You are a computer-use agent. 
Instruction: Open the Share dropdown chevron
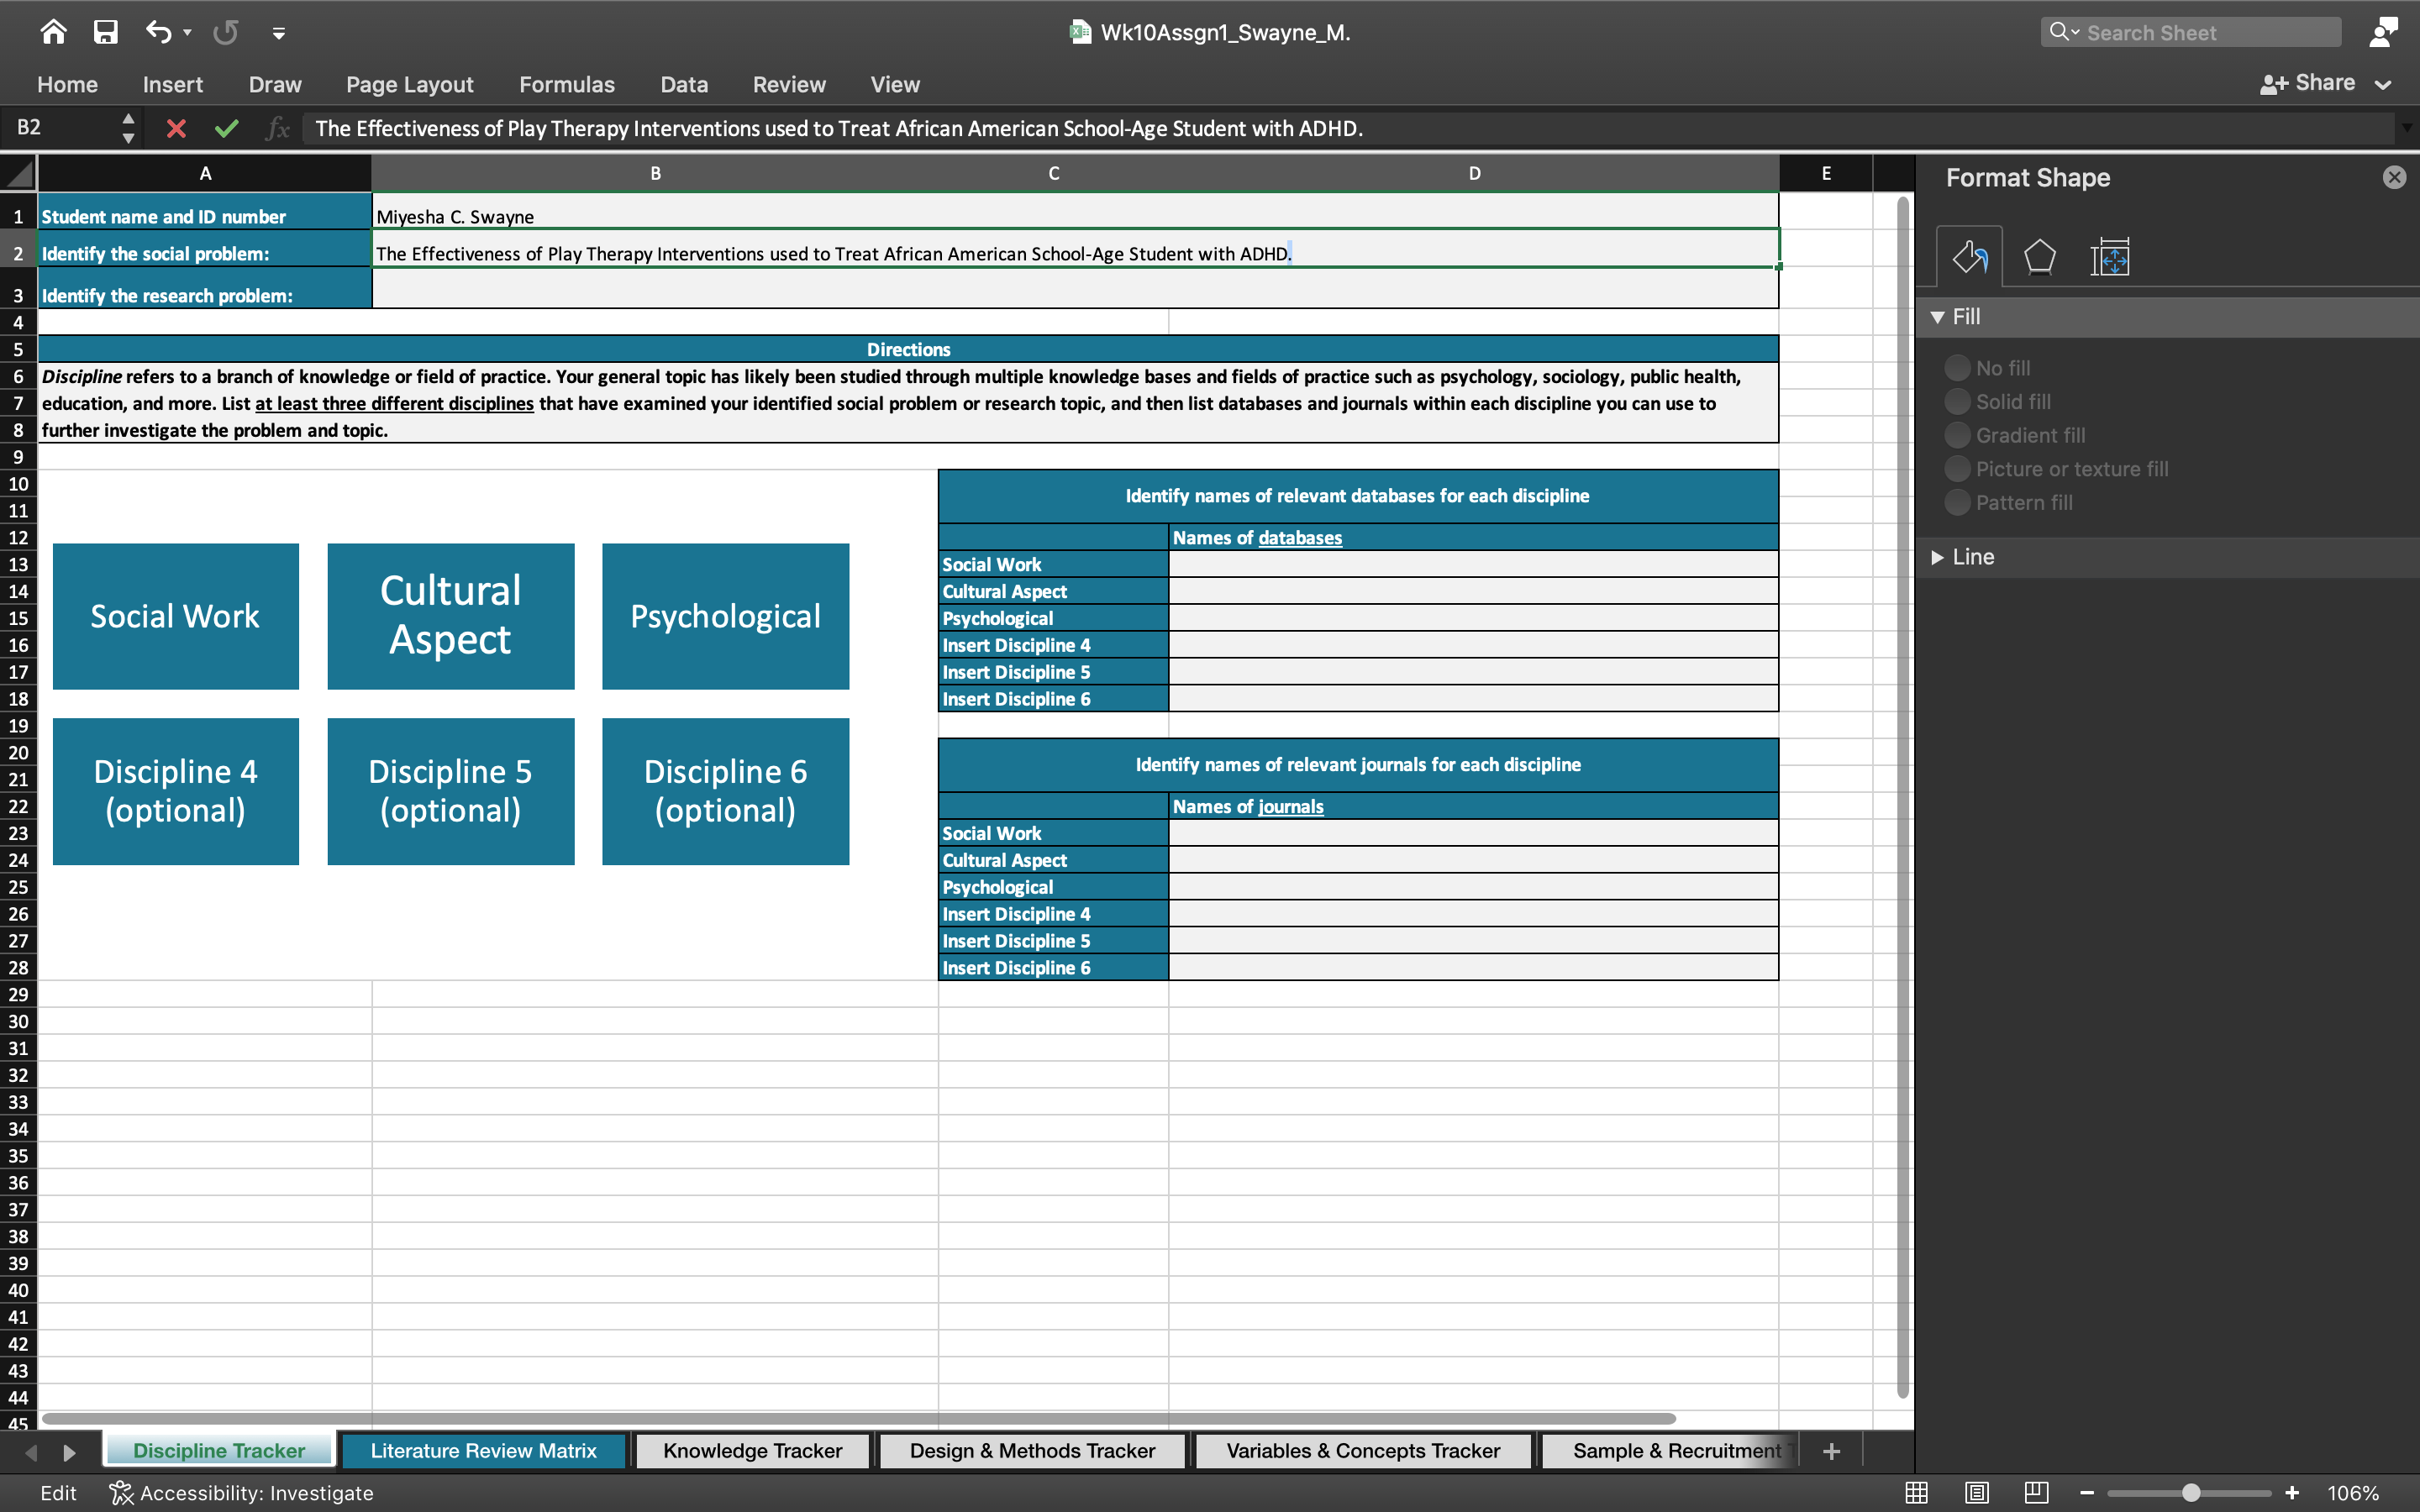pyautogui.click(x=2384, y=83)
